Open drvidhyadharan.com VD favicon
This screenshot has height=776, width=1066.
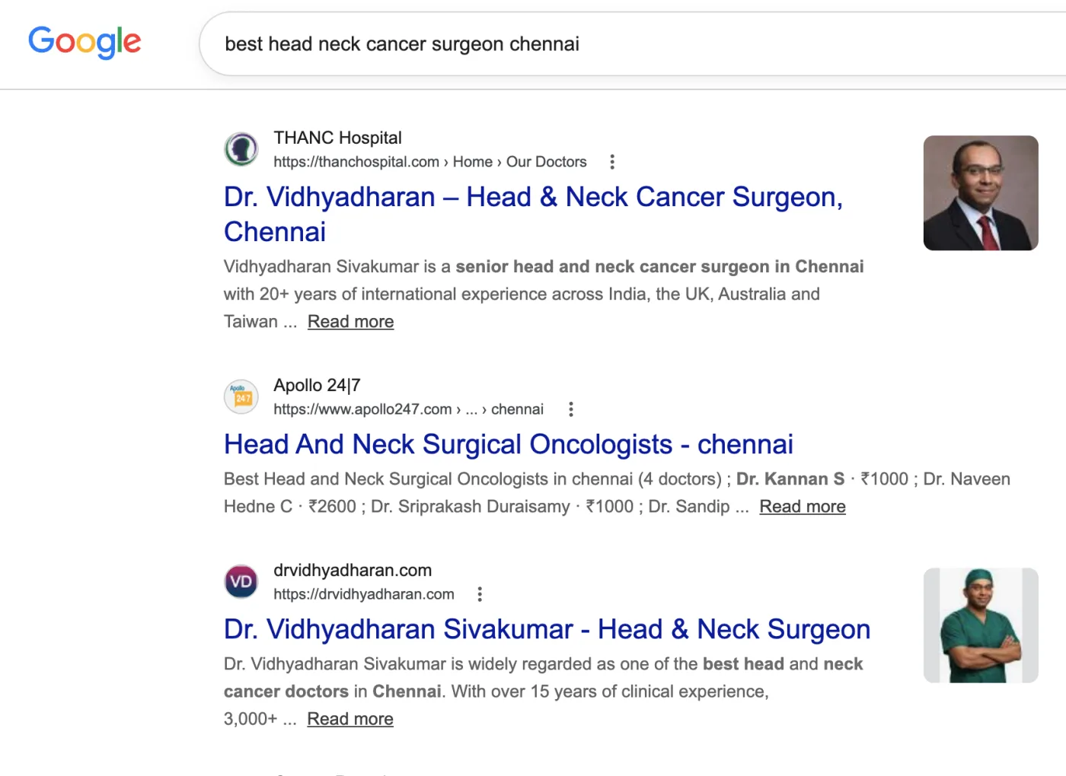241,581
